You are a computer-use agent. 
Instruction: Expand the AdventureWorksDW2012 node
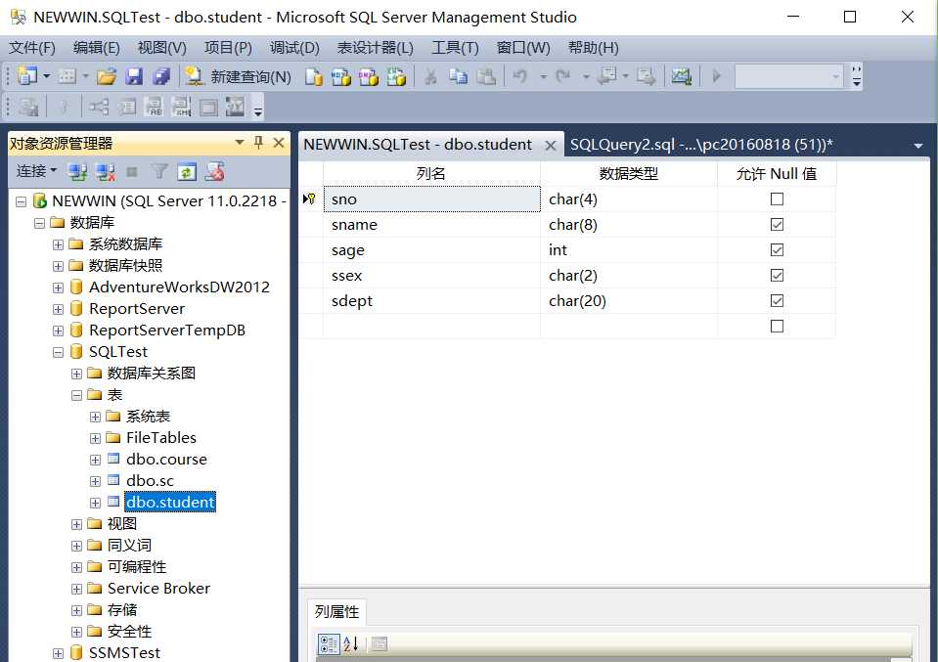pos(58,287)
